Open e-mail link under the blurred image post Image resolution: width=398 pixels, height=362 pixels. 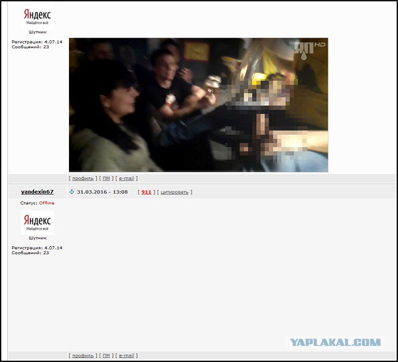point(127,178)
